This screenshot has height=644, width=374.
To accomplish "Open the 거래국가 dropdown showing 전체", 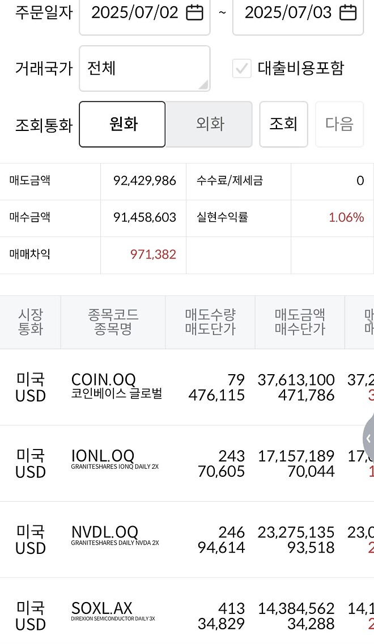I will point(144,68).
